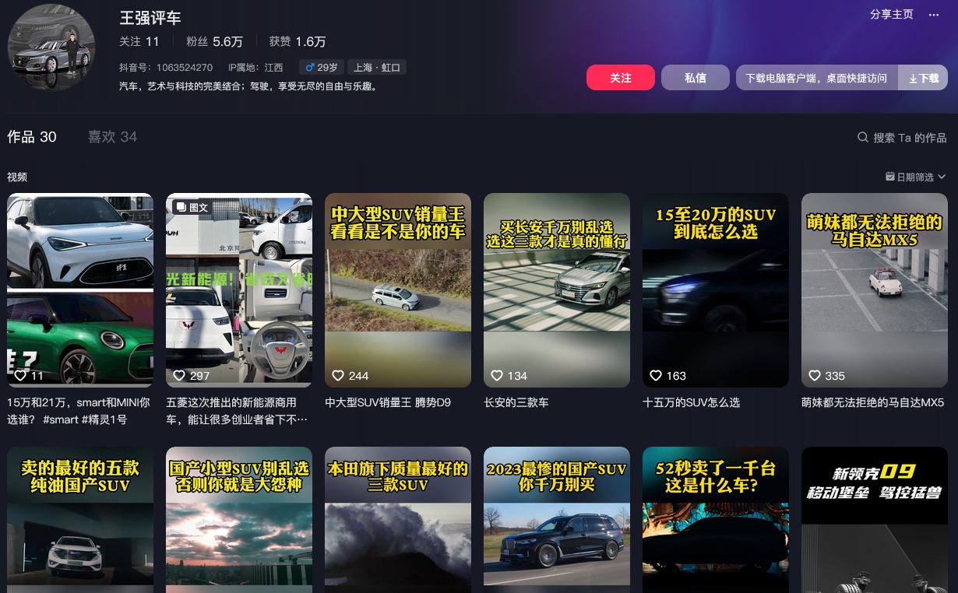
Task: Switch to the 作品 30 tab
Action: [x=32, y=137]
